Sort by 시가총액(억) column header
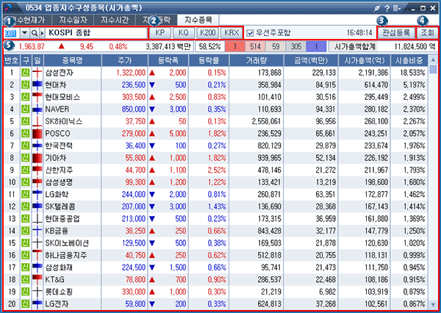 click(364, 60)
